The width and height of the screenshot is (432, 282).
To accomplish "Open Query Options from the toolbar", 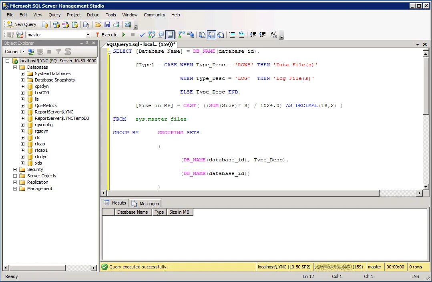I will pos(161,35).
